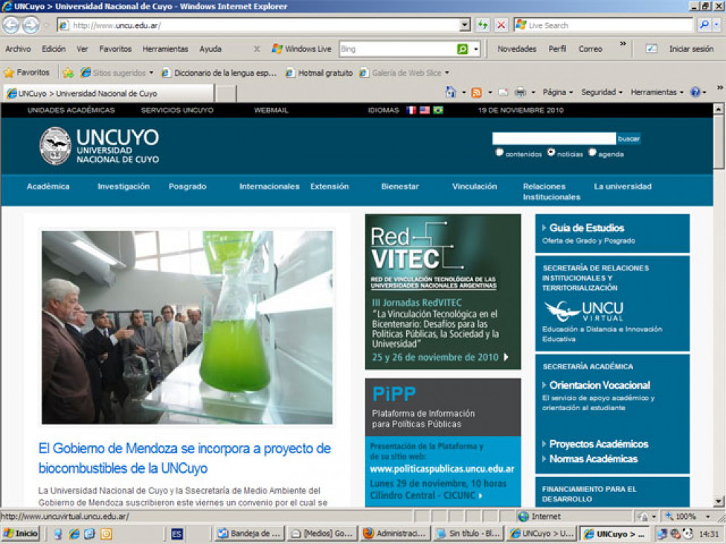This screenshot has height=544, width=726.
Task: Click the Internet Explorer quick launch icon
Action: (74, 534)
